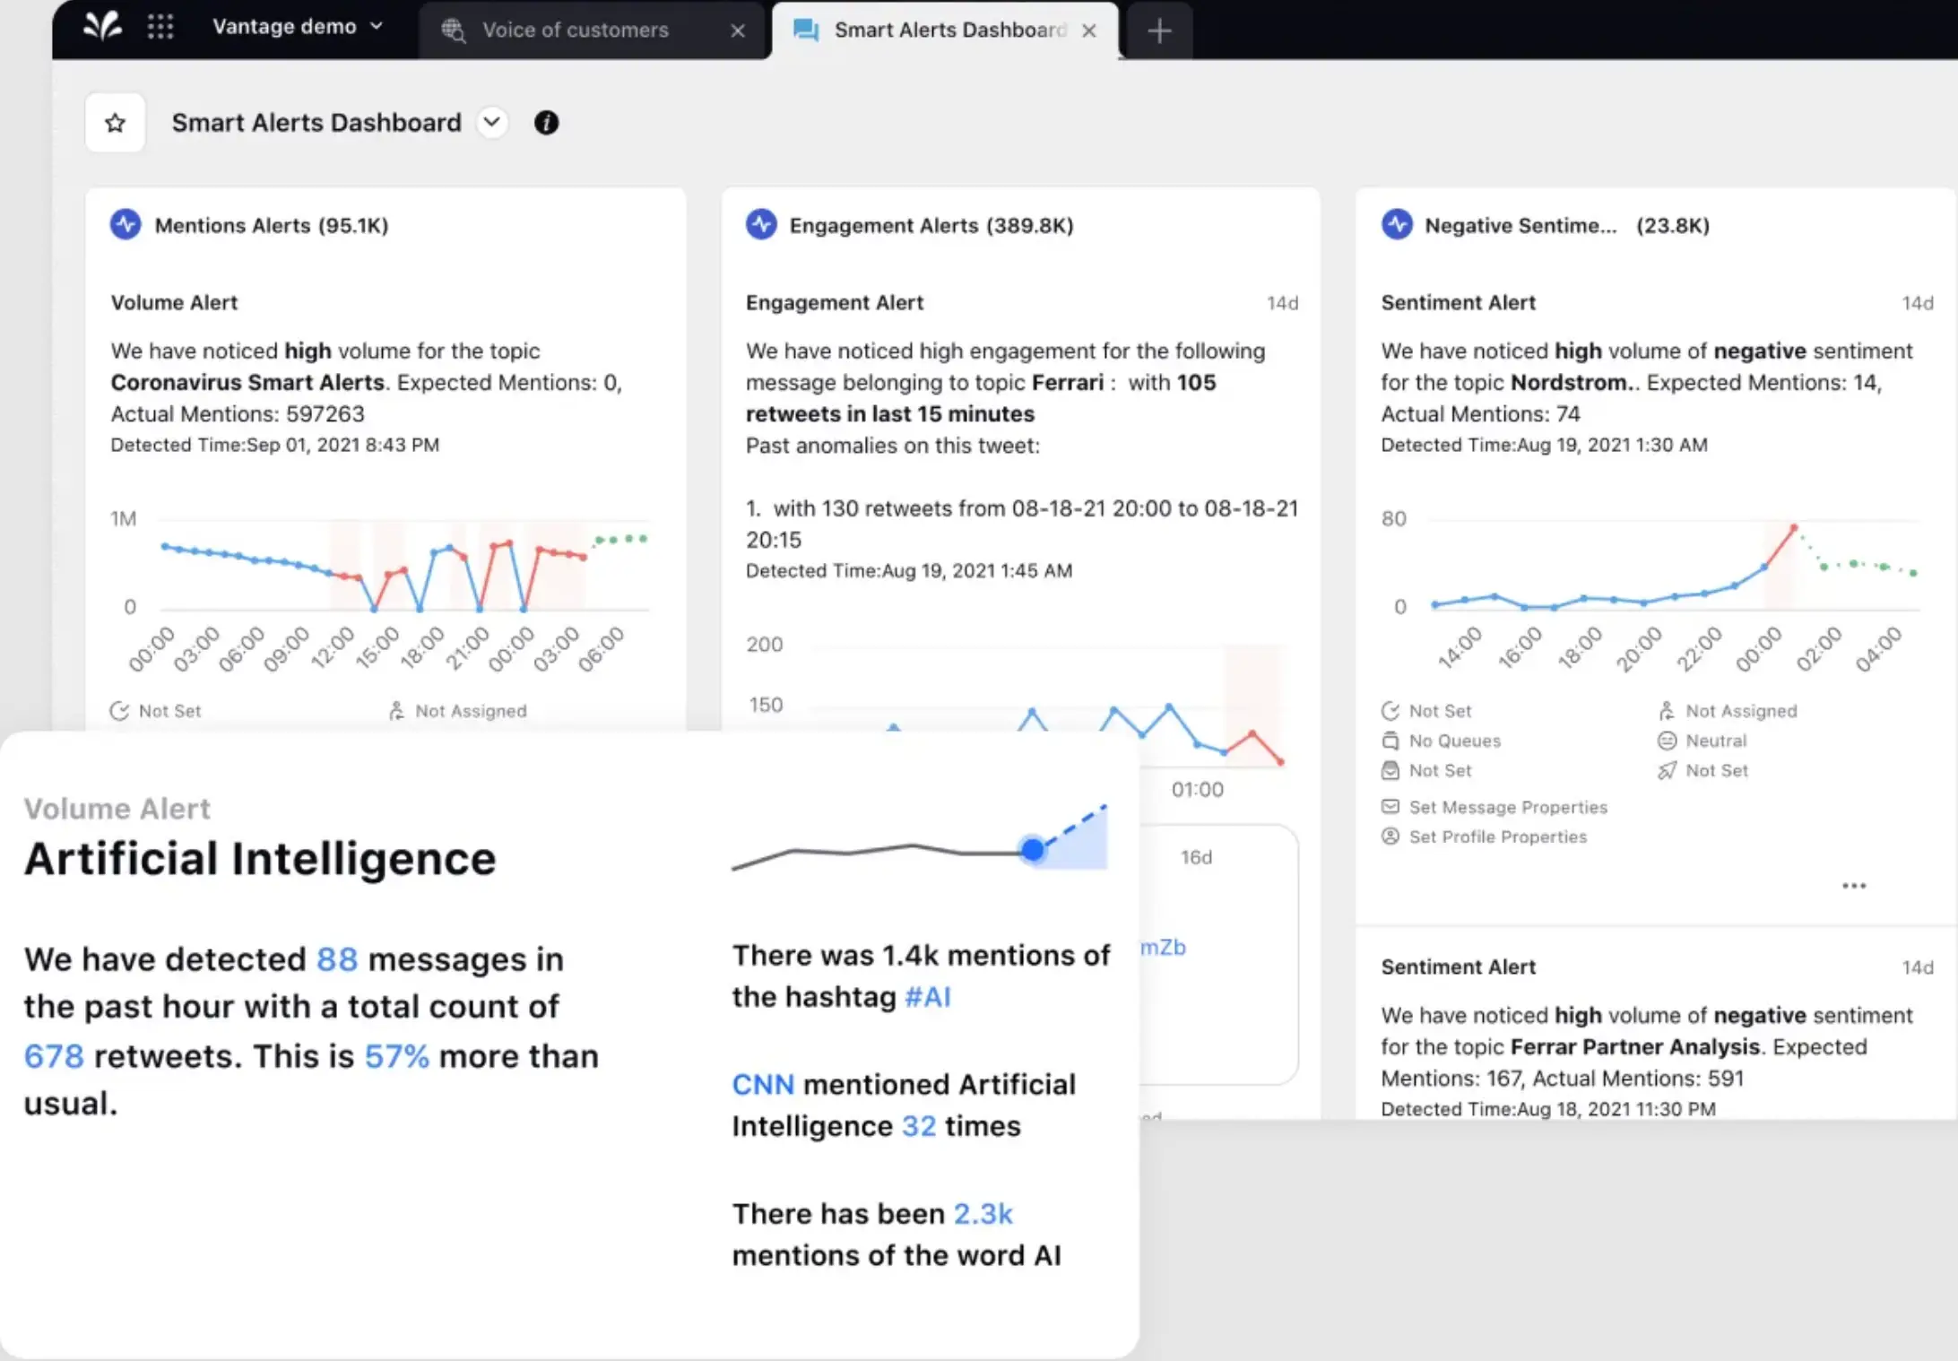Click No Queues field in Sentiment Alert

(1453, 741)
